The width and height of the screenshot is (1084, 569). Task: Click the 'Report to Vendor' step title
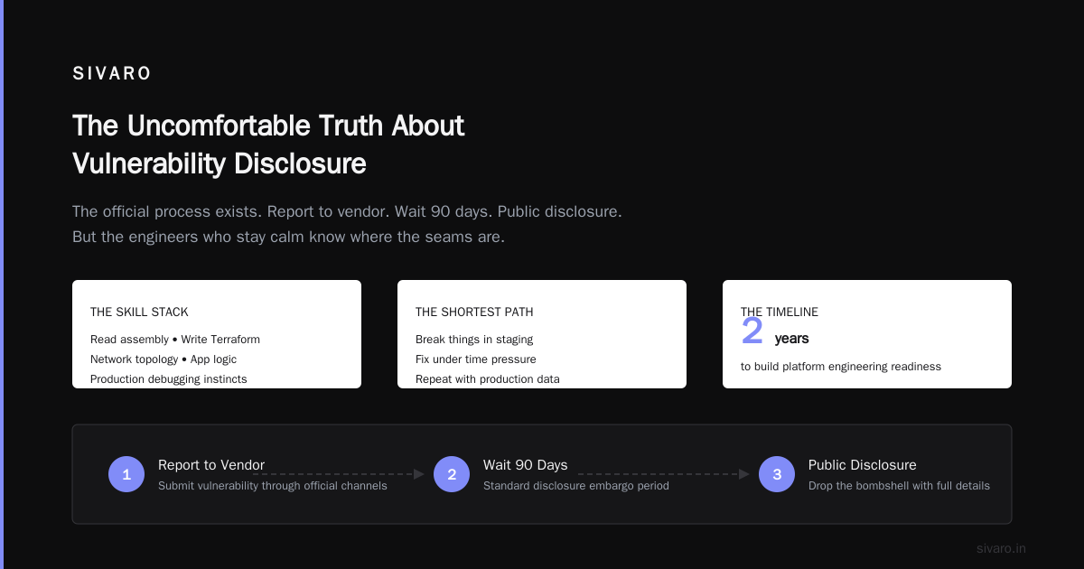click(211, 465)
